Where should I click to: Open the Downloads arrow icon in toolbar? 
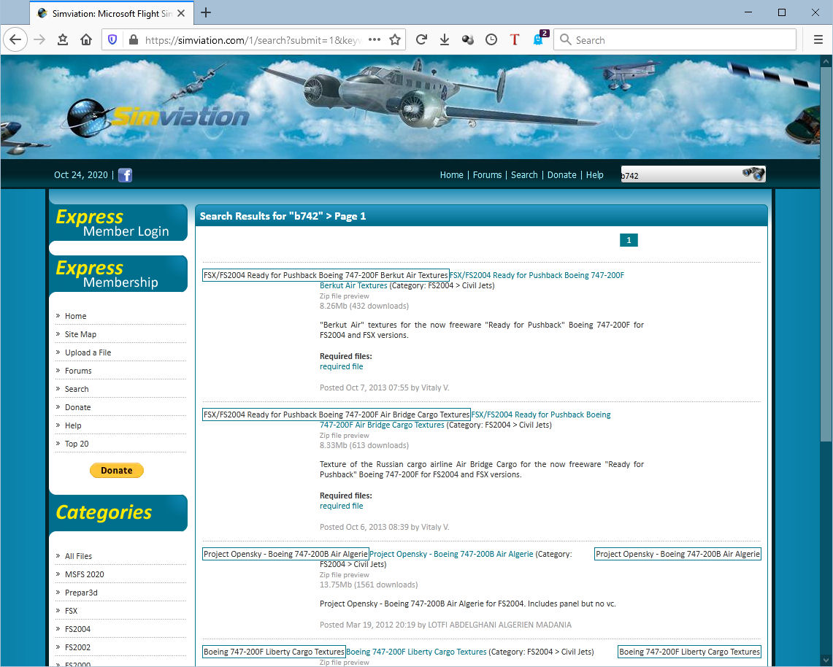click(444, 40)
